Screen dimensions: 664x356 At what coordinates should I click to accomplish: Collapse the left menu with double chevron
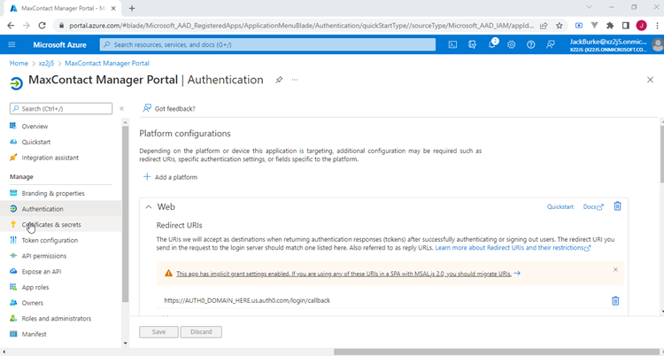pos(121,109)
